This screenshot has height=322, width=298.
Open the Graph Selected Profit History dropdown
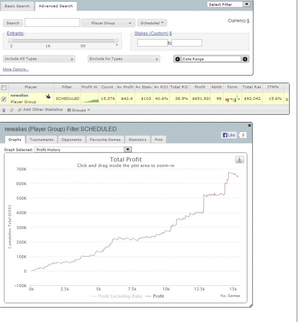(x=83, y=150)
